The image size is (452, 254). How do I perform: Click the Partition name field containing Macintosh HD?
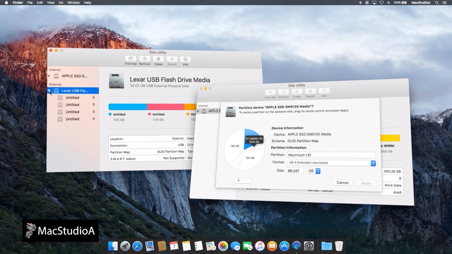[331, 155]
